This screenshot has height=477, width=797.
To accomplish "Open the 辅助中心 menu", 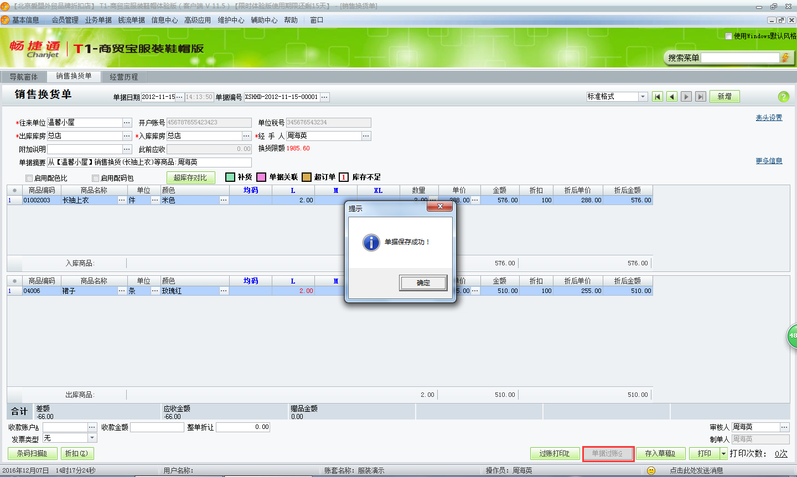I will (264, 20).
